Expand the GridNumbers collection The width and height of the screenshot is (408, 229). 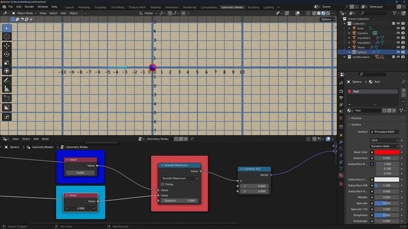point(345,57)
